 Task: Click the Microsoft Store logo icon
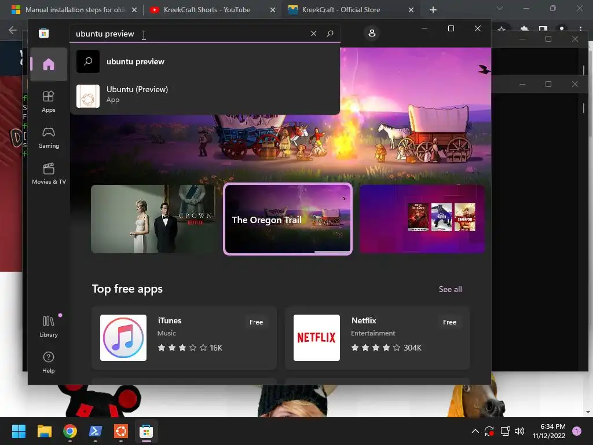point(43,33)
